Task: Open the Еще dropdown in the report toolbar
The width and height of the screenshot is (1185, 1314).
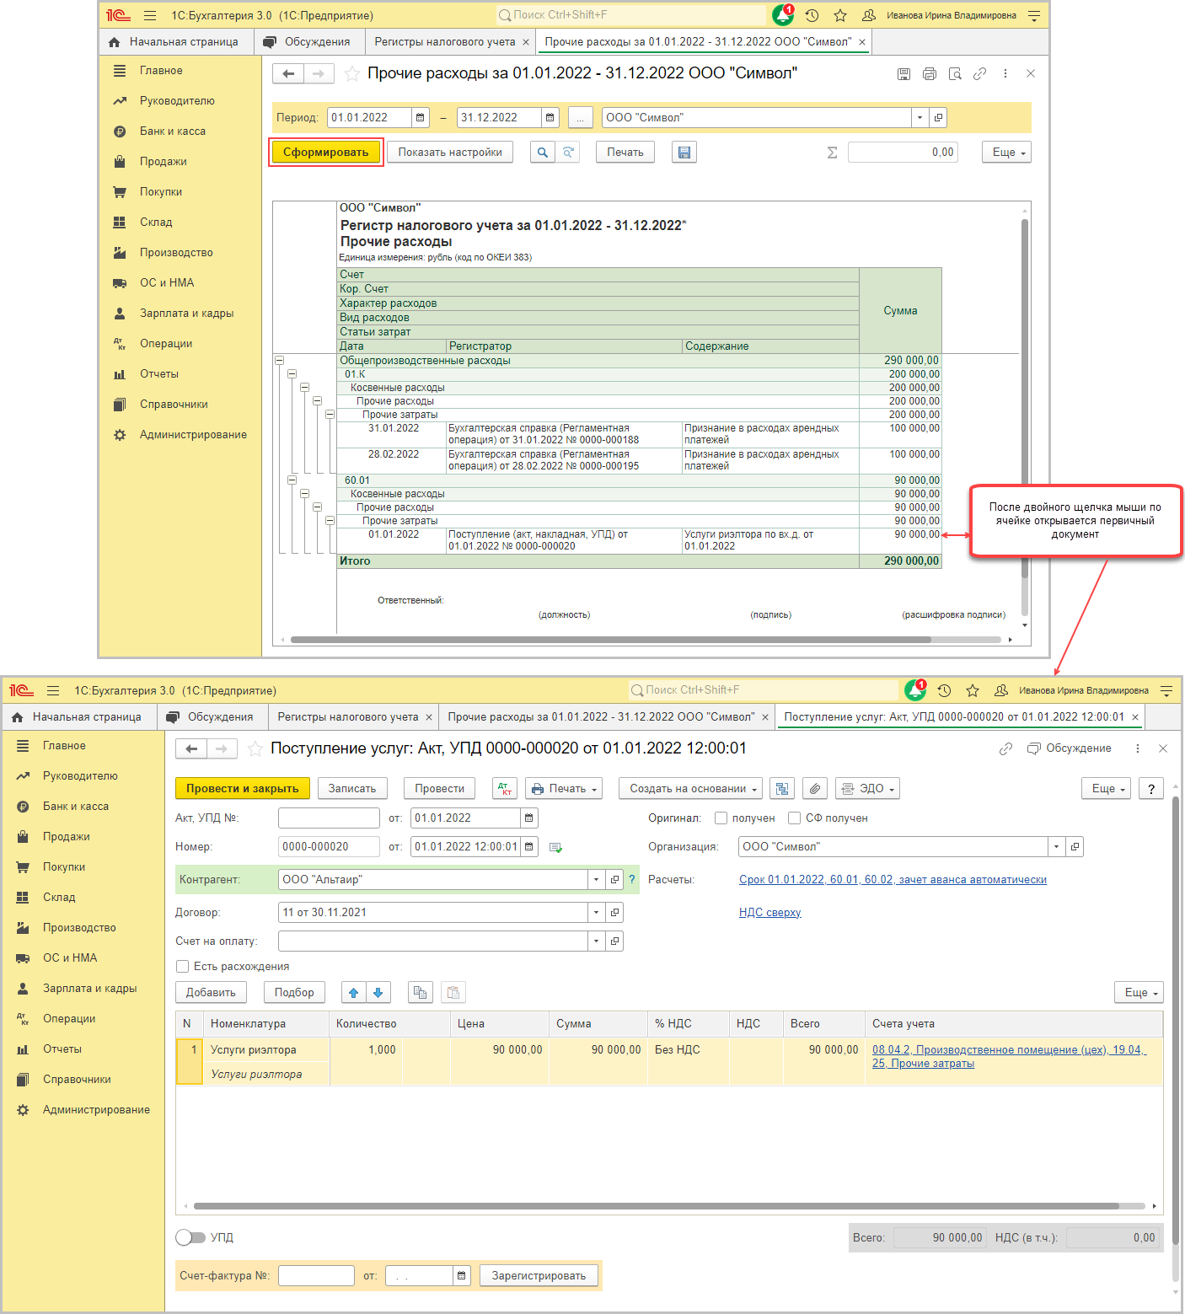Action: pyautogui.click(x=1006, y=153)
